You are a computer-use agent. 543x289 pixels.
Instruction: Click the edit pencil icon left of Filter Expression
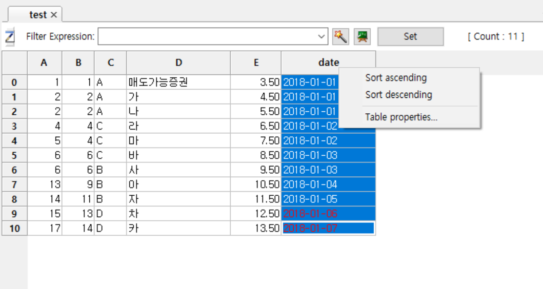(10, 37)
